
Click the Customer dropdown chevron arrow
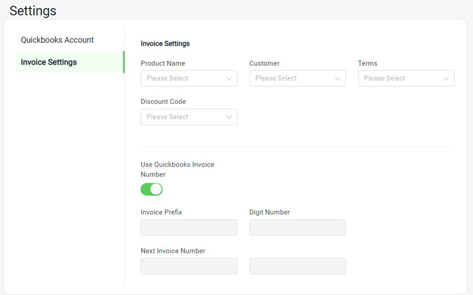337,78
